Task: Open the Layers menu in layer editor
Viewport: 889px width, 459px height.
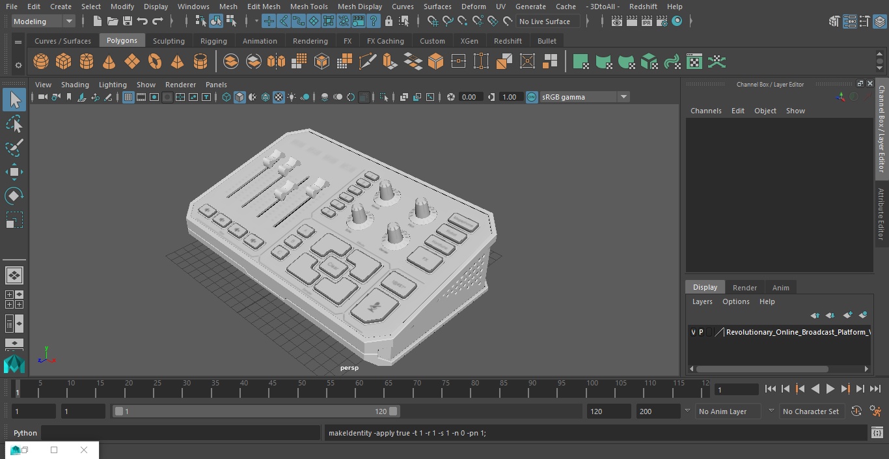Action: pyautogui.click(x=702, y=301)
